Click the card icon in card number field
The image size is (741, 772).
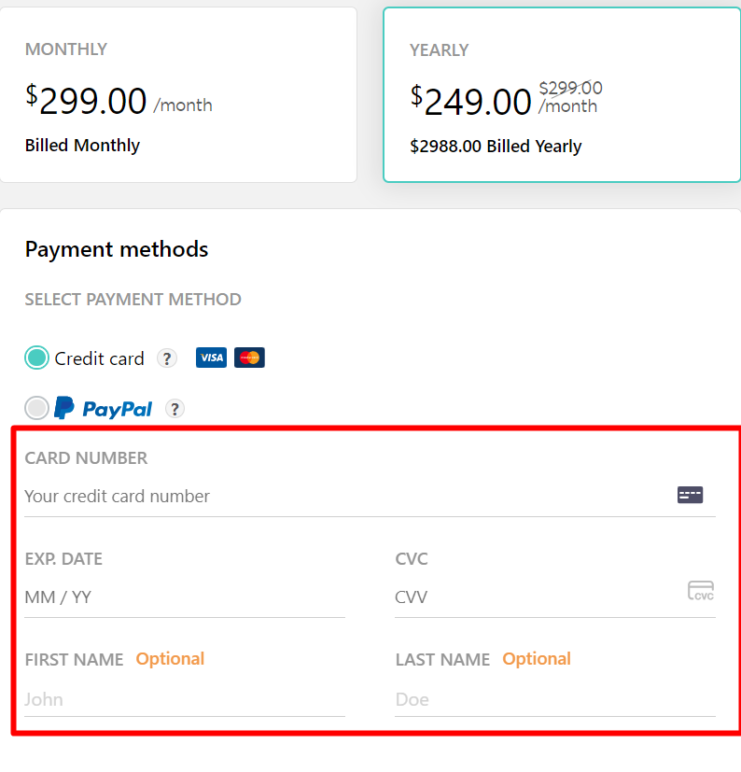690,495
